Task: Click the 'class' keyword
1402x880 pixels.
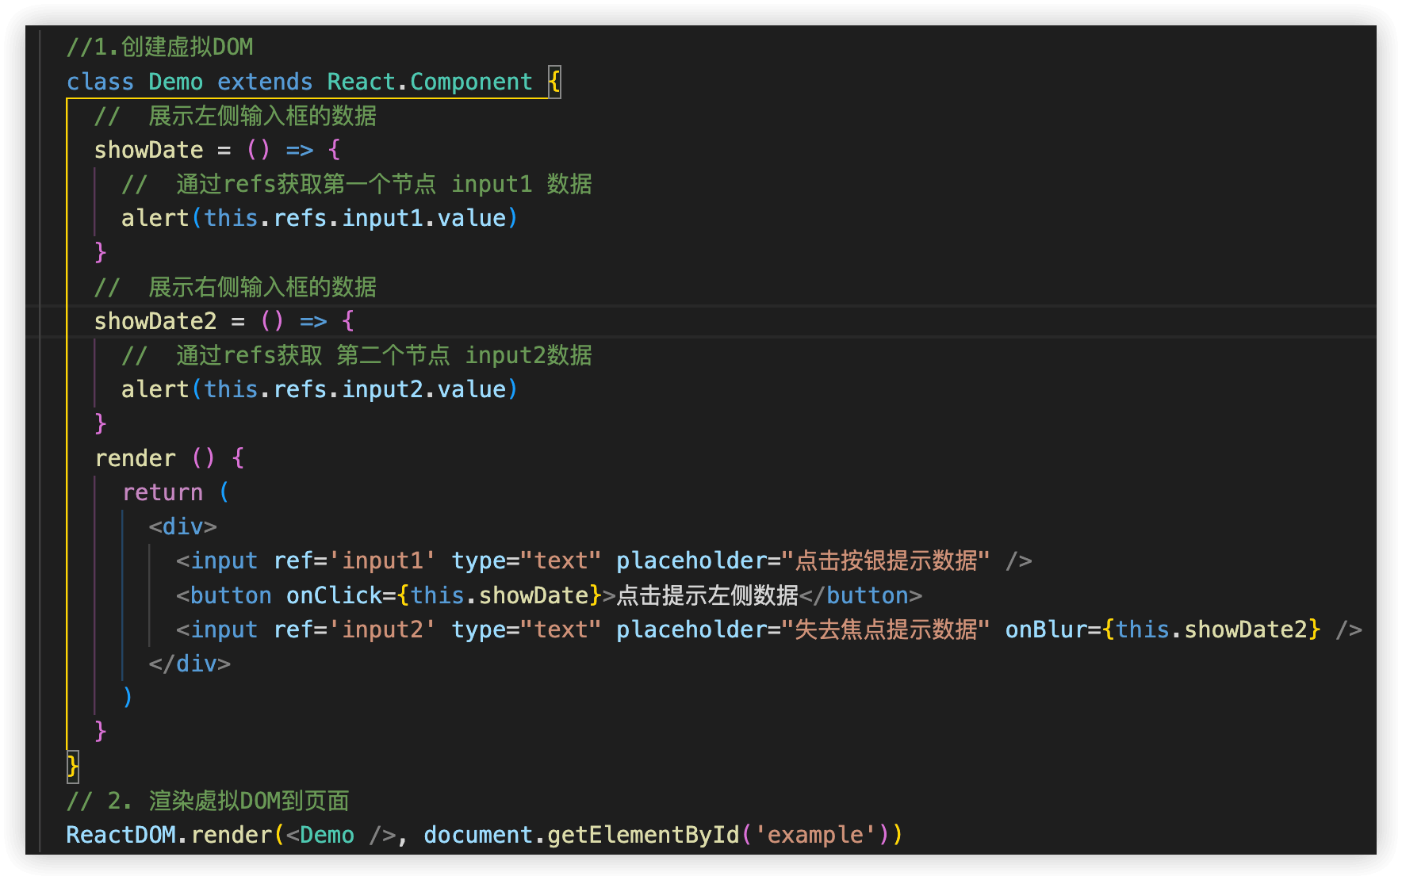Action: [100, 82]
